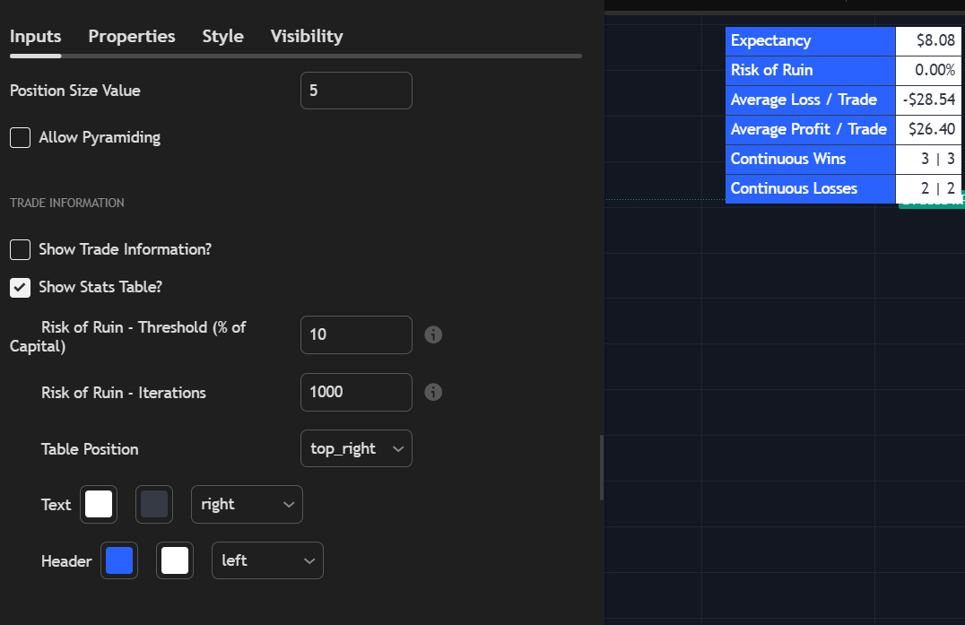Viewport: 965px width, 625px height.
Task: Go to the Visibility tab
Action: coord(307,37)
